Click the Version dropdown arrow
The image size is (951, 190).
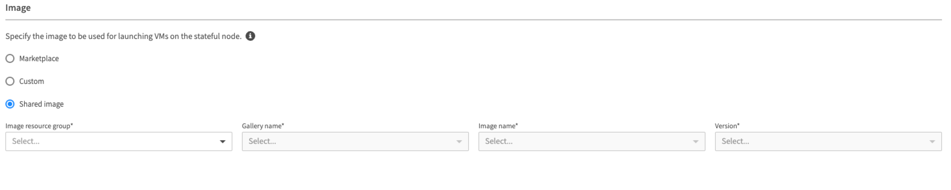pos(932,141)
